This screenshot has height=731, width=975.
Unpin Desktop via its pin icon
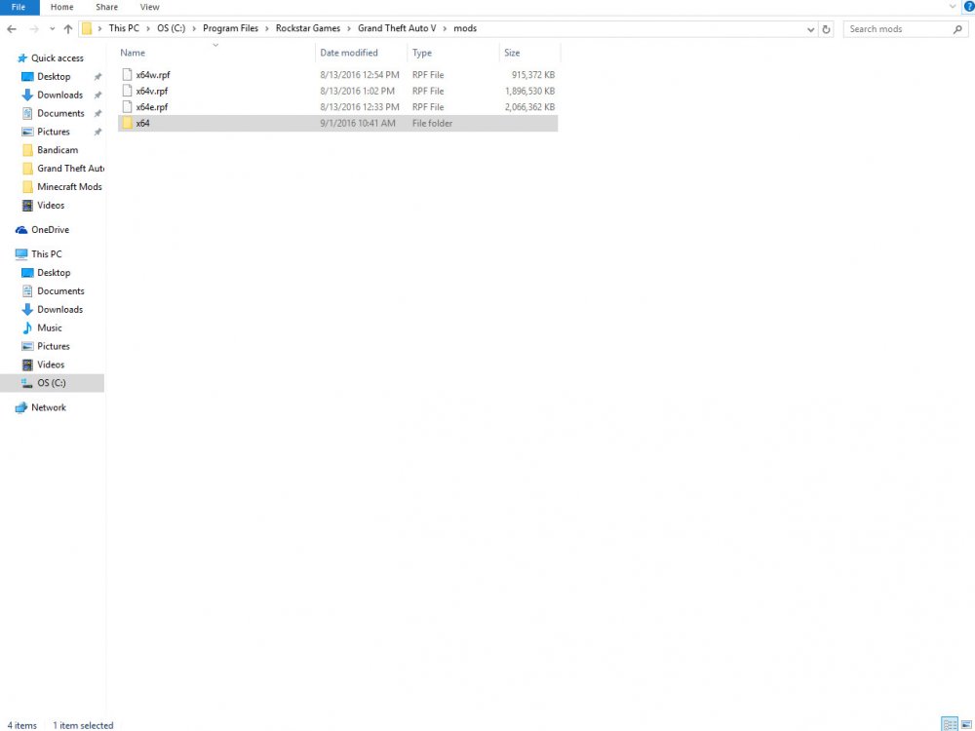pos(97,76)
